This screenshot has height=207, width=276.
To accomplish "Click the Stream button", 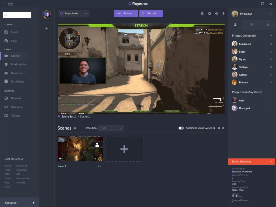I will click(126, 13).
